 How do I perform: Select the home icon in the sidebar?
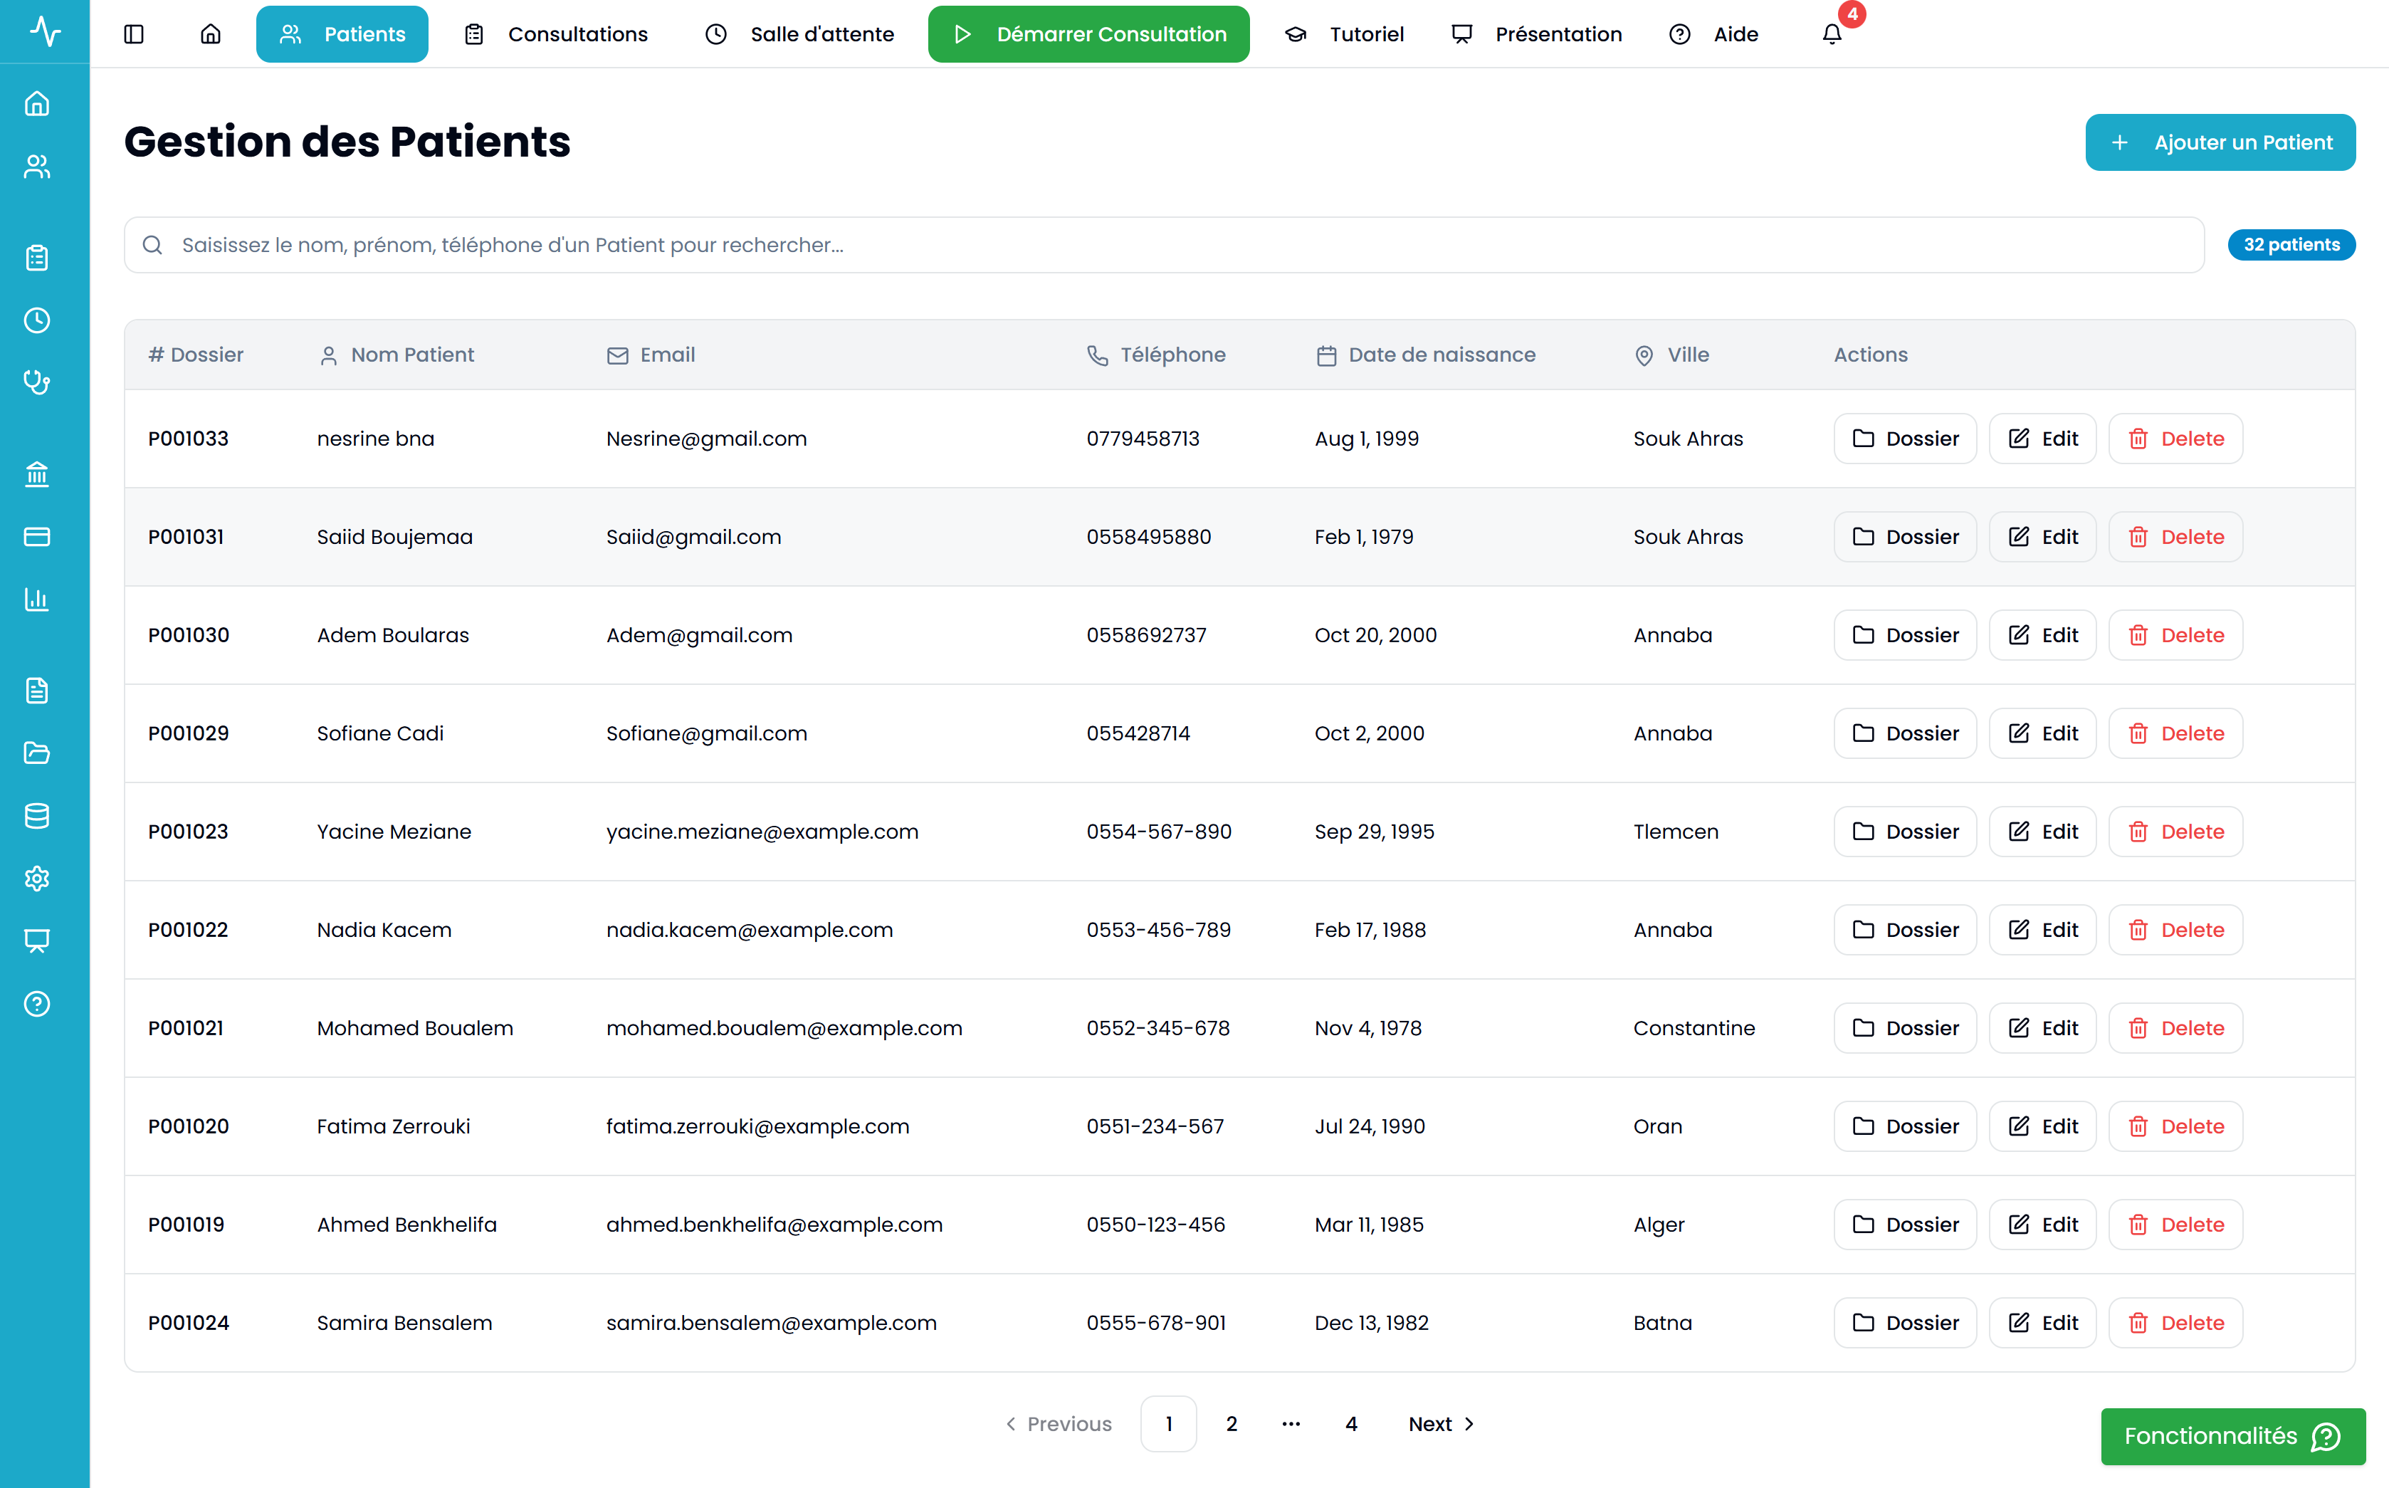tap(36, 105)
